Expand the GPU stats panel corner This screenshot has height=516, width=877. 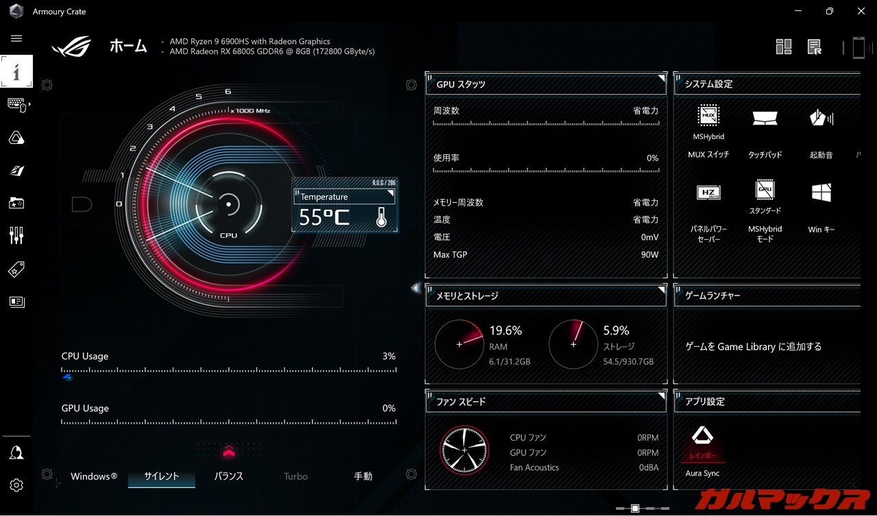[661, 79]
